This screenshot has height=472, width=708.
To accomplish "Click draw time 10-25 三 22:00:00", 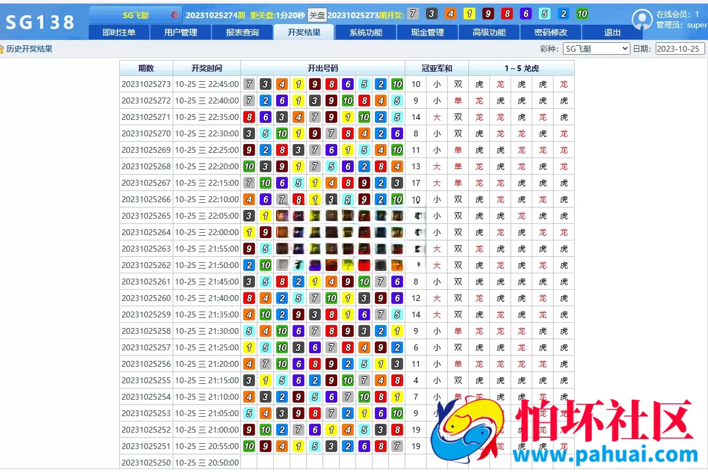I will (207, 232).
